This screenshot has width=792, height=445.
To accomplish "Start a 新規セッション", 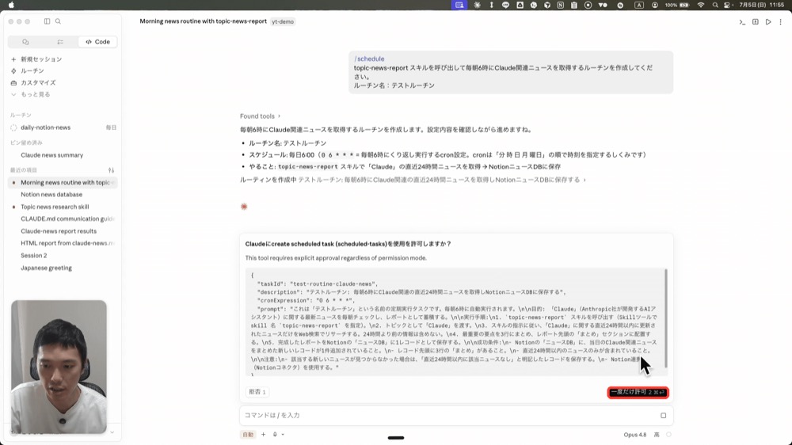I will [36, 59].
